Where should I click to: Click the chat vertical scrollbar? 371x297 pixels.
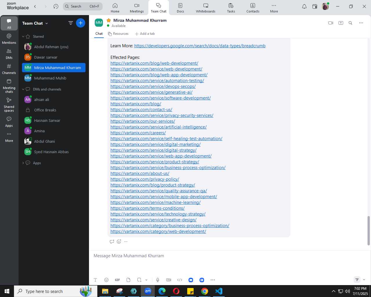[x=369, y=231]
